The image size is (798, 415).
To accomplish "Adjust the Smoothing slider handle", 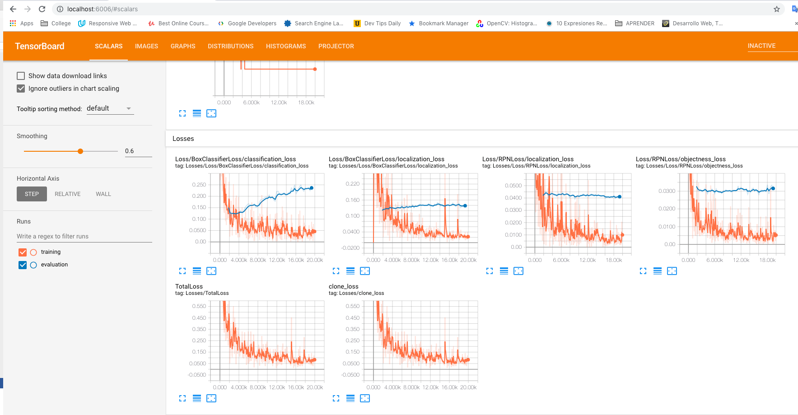I will click(x=80, y=151).
